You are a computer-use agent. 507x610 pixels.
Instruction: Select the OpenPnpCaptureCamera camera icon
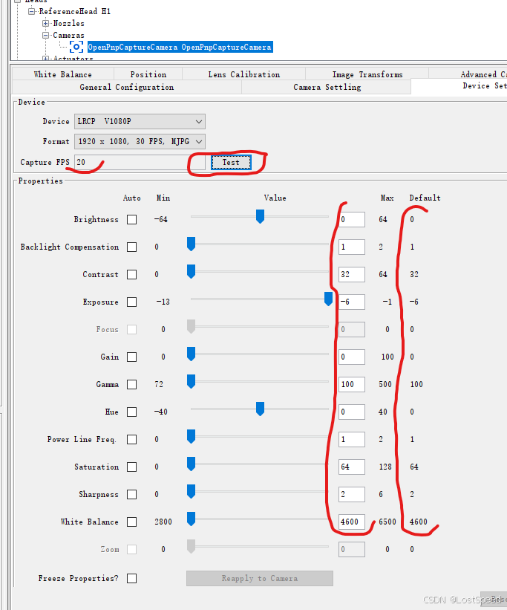click(x=76, y=47)
